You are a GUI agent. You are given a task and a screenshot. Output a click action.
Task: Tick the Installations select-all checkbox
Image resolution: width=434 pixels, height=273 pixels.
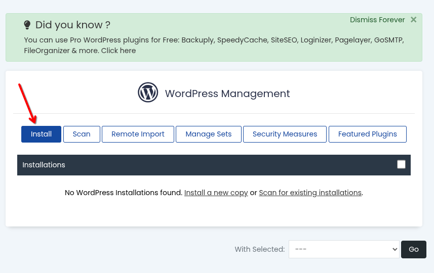point(402,164)
